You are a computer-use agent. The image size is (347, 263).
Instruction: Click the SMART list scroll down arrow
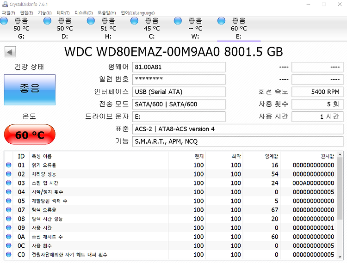click(x=340, y=257)
